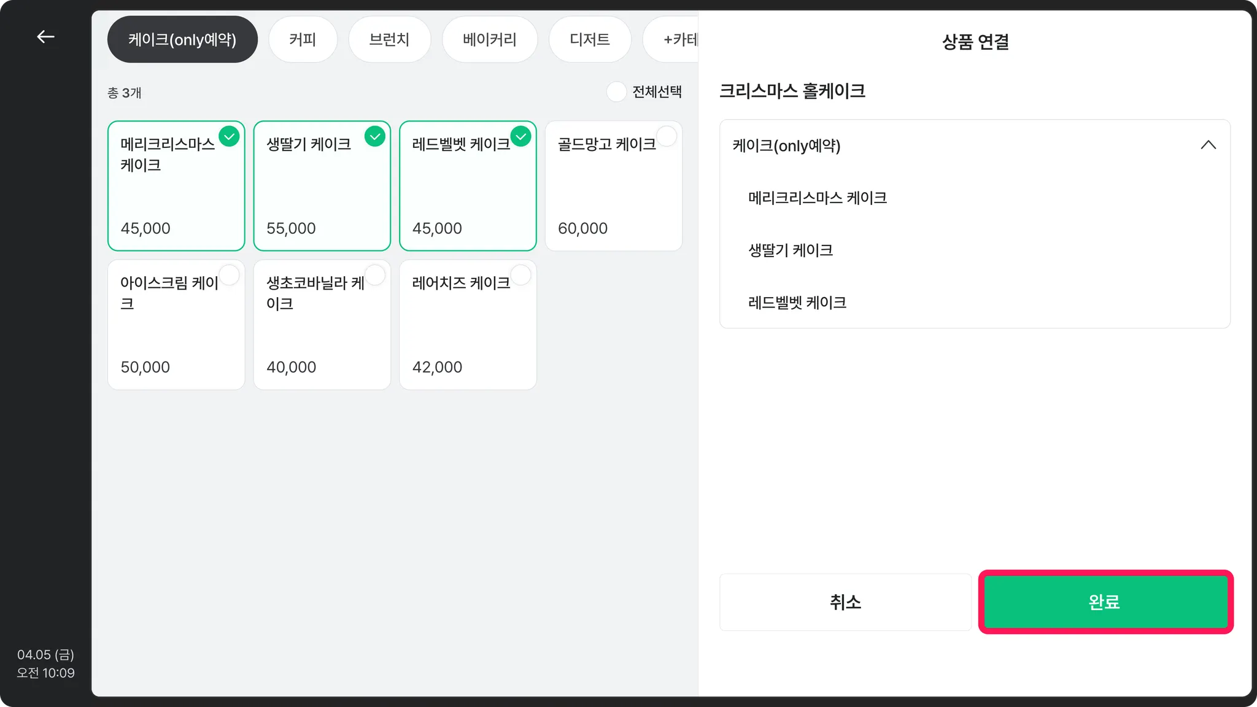1257x707 pixels.
Task: Click the 케이크(only예약) group header
Action: [786, 146]
